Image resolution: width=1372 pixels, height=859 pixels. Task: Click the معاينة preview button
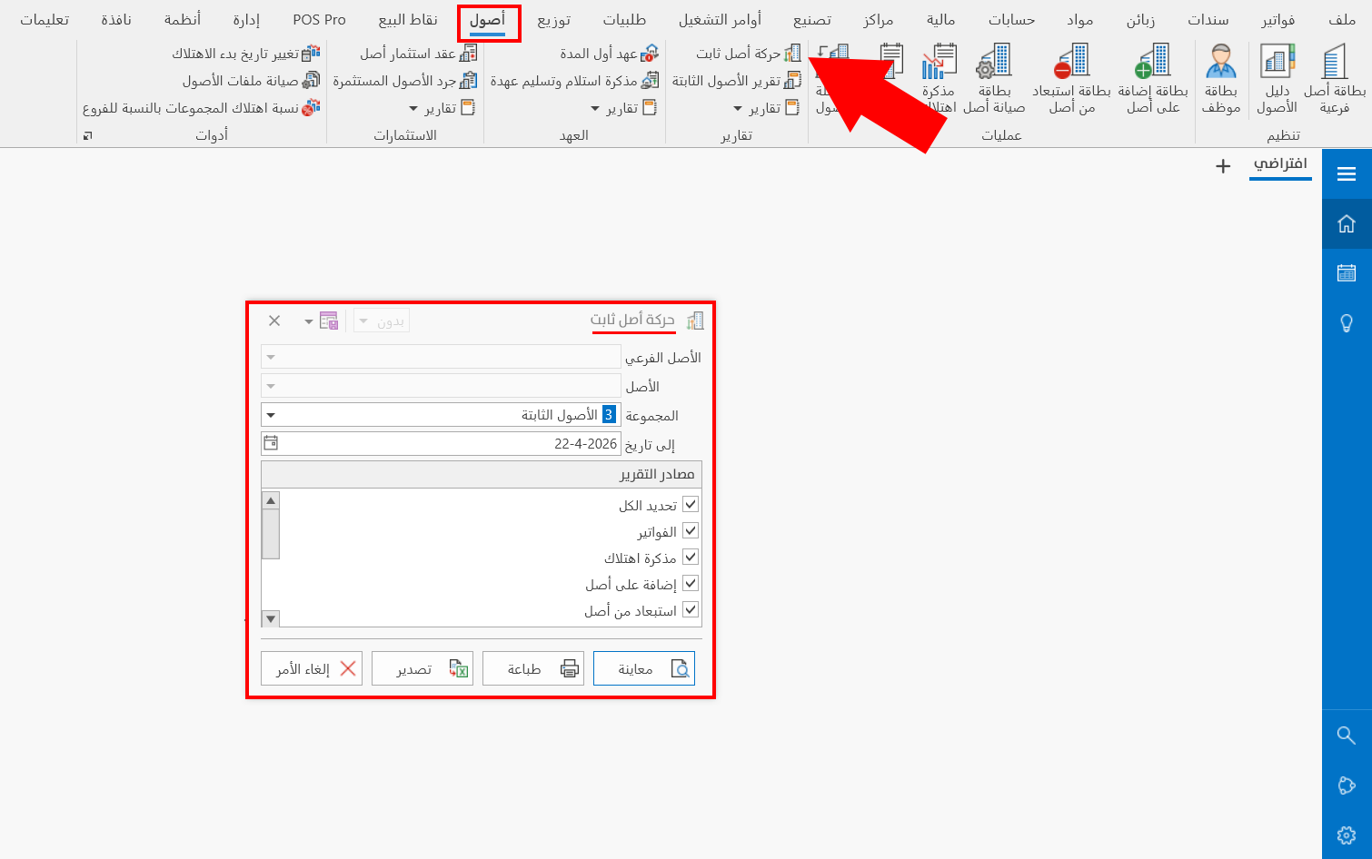644,668
